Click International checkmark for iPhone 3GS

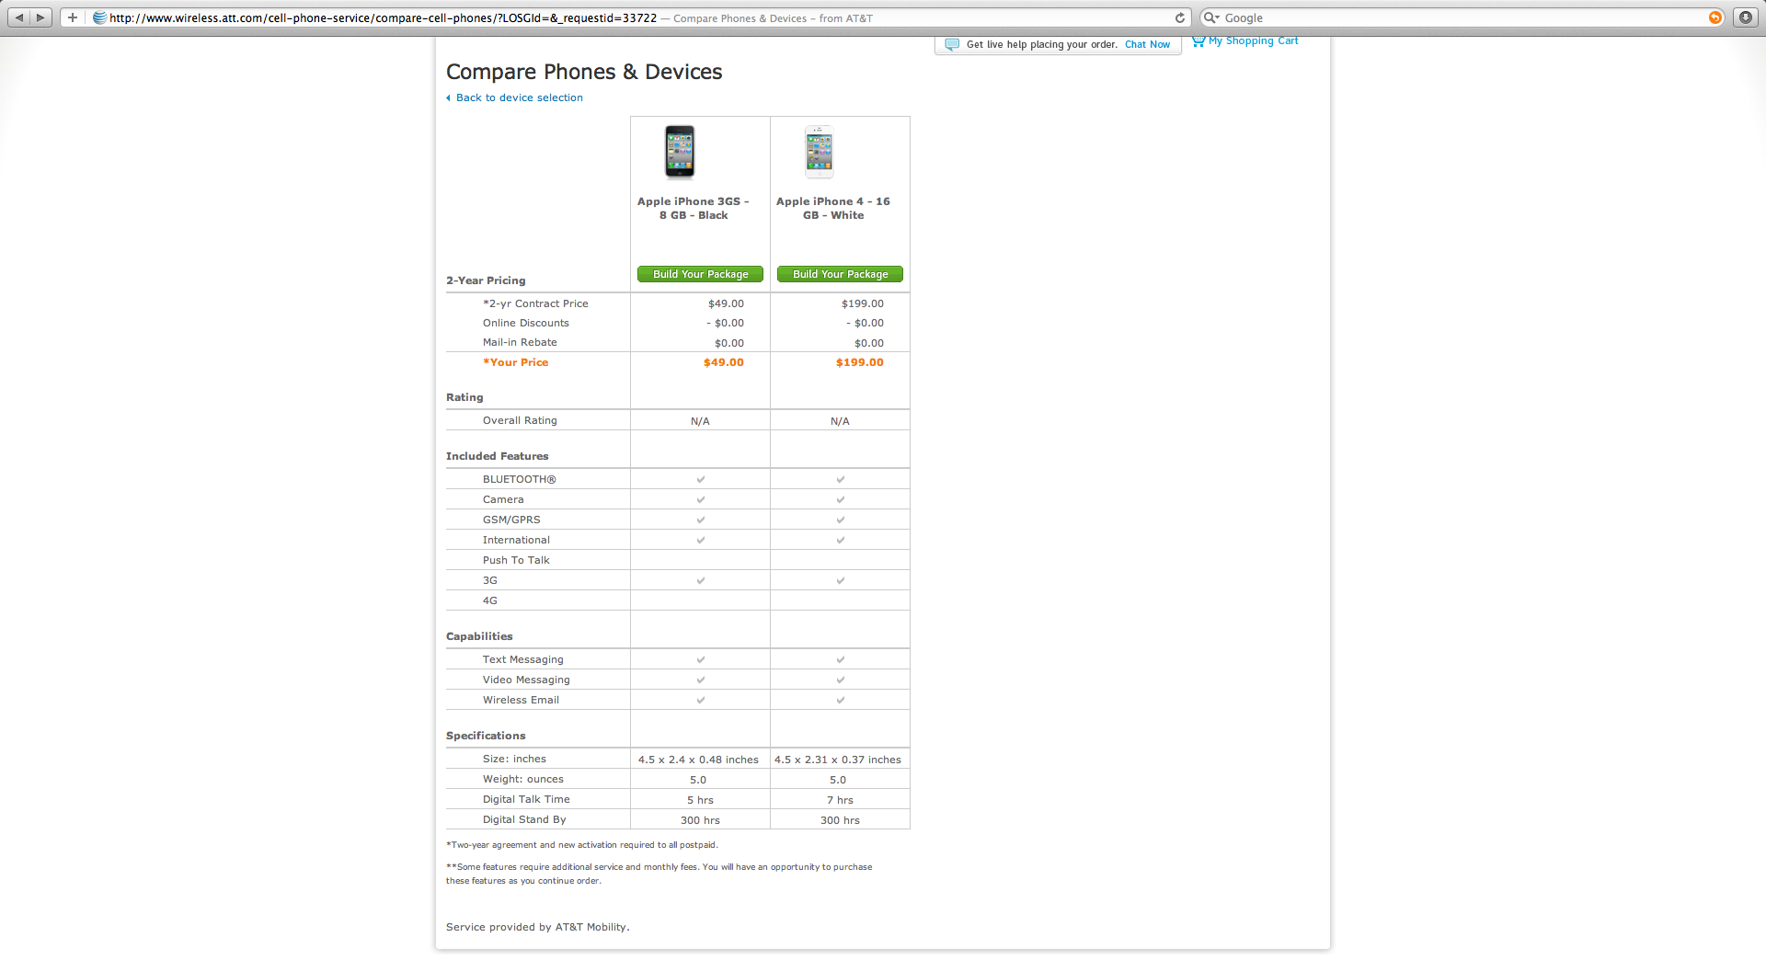point(701,540)
